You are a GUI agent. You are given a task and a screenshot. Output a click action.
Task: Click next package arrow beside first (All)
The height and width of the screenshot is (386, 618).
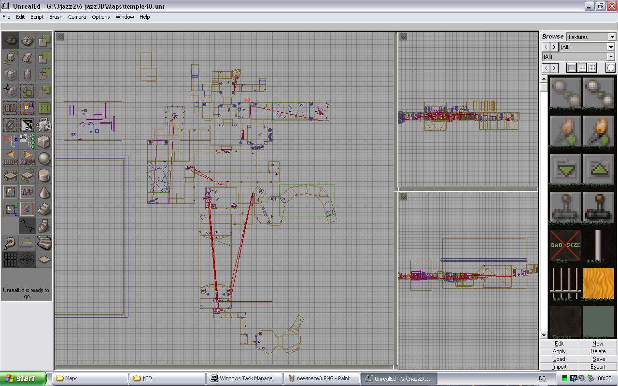click(554, 47)
